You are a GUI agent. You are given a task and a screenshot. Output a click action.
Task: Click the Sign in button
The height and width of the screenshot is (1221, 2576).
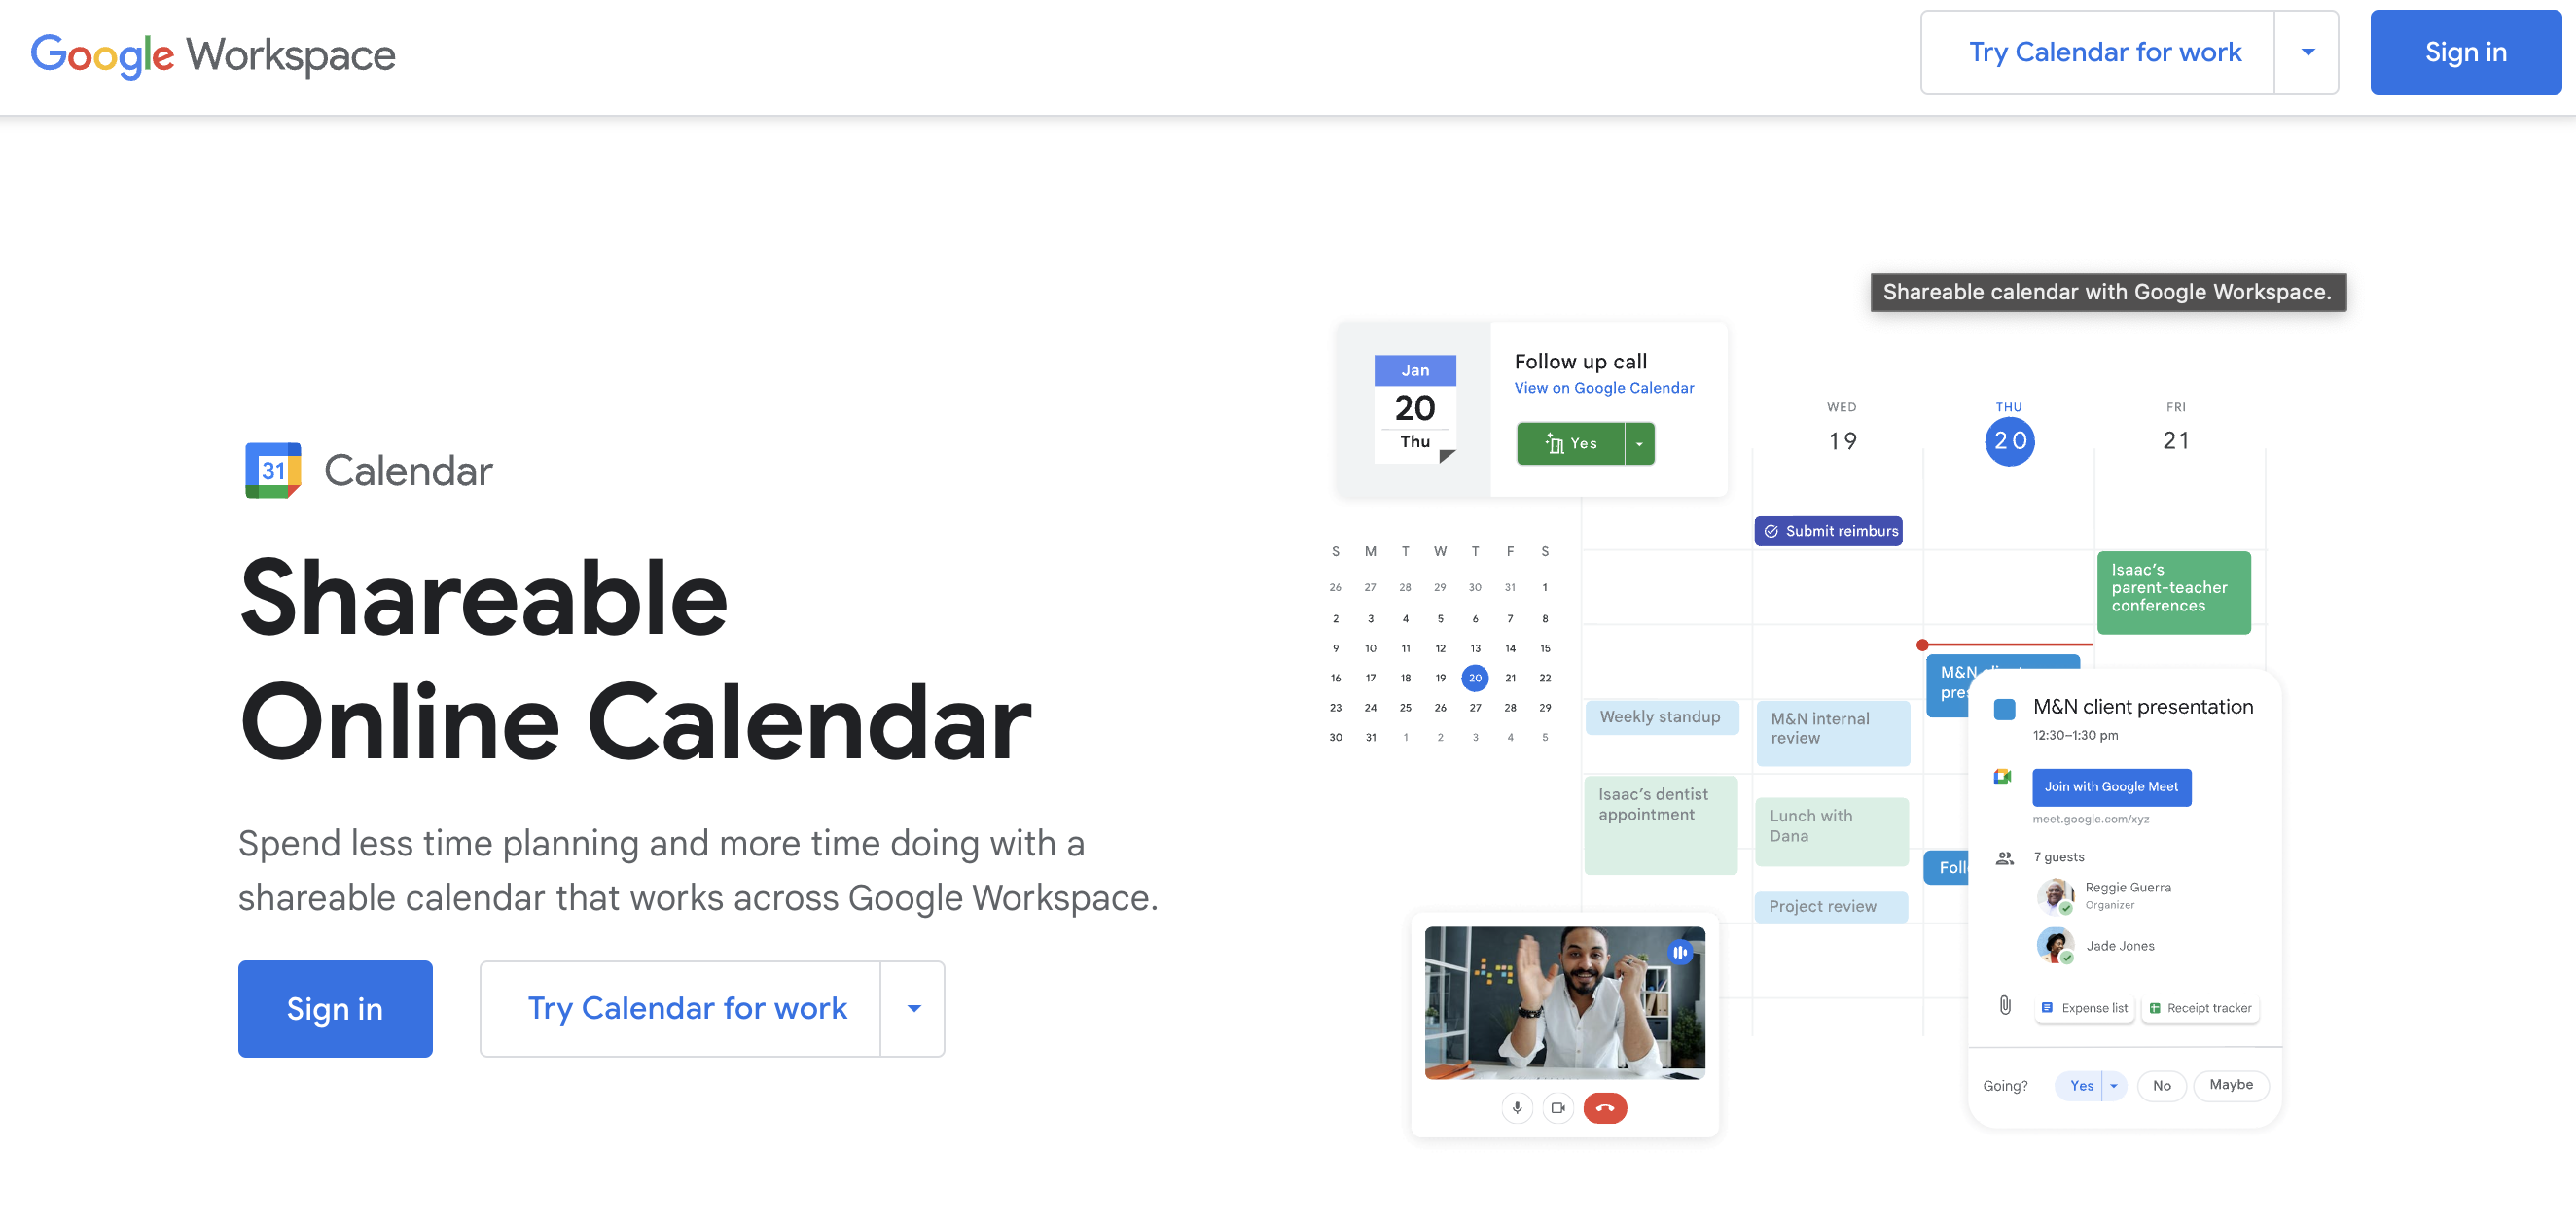2462,54
